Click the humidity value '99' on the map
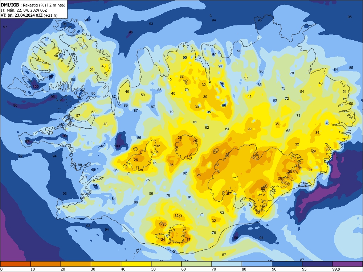 click(65, 136)
